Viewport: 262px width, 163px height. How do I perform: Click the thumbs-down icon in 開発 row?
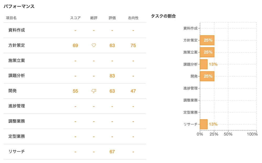pyautogui.click(x=94, y=91)
